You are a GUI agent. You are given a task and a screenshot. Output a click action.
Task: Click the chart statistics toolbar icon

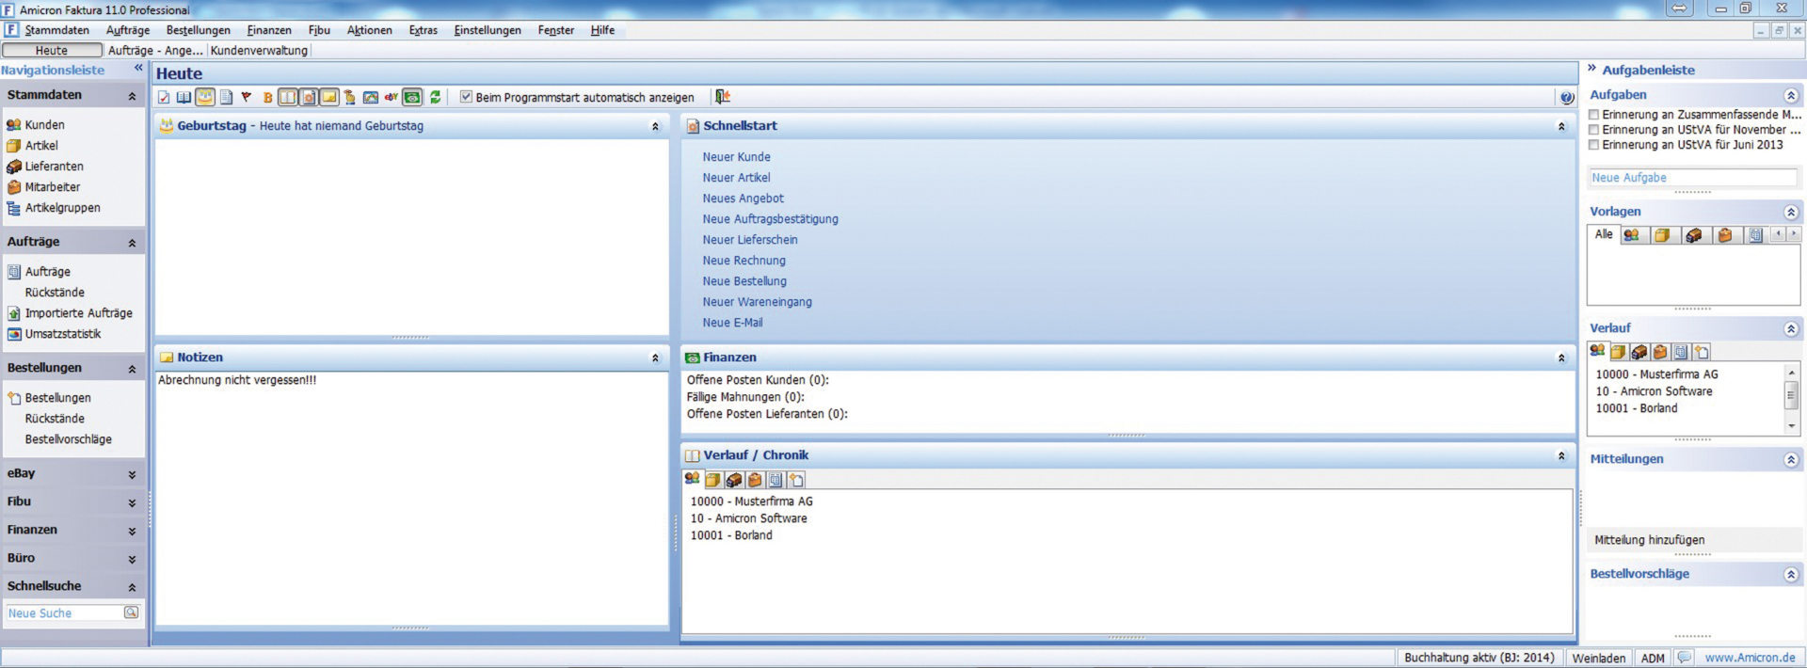(x=370, y=97)
